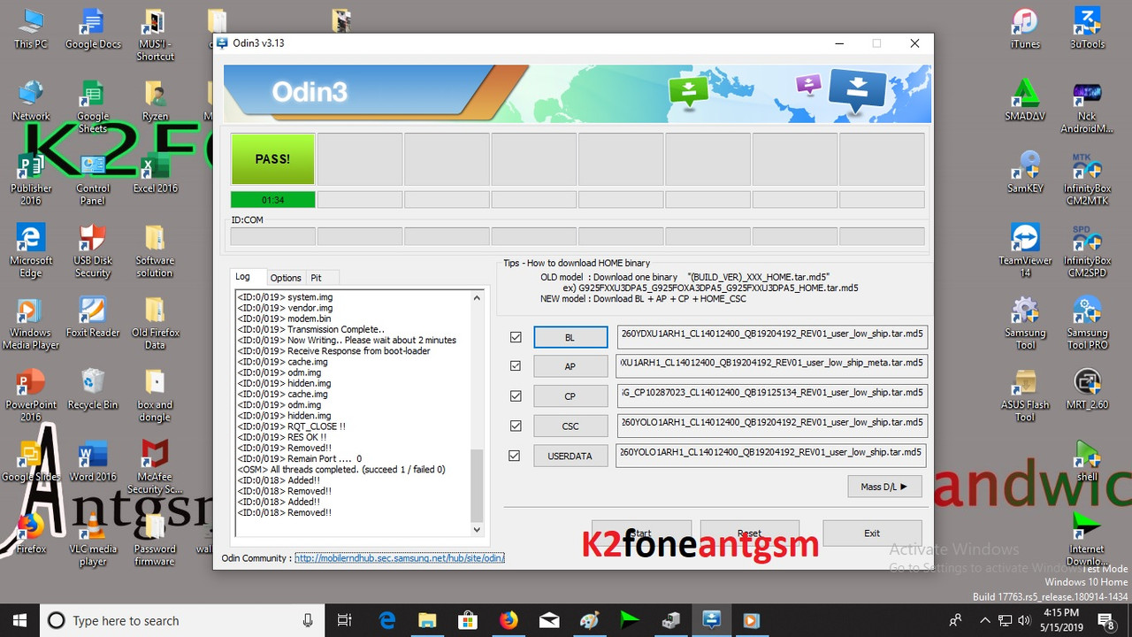Uncheck the BL file checkbox
1132x637 pixels.
[x=516, y=337]
